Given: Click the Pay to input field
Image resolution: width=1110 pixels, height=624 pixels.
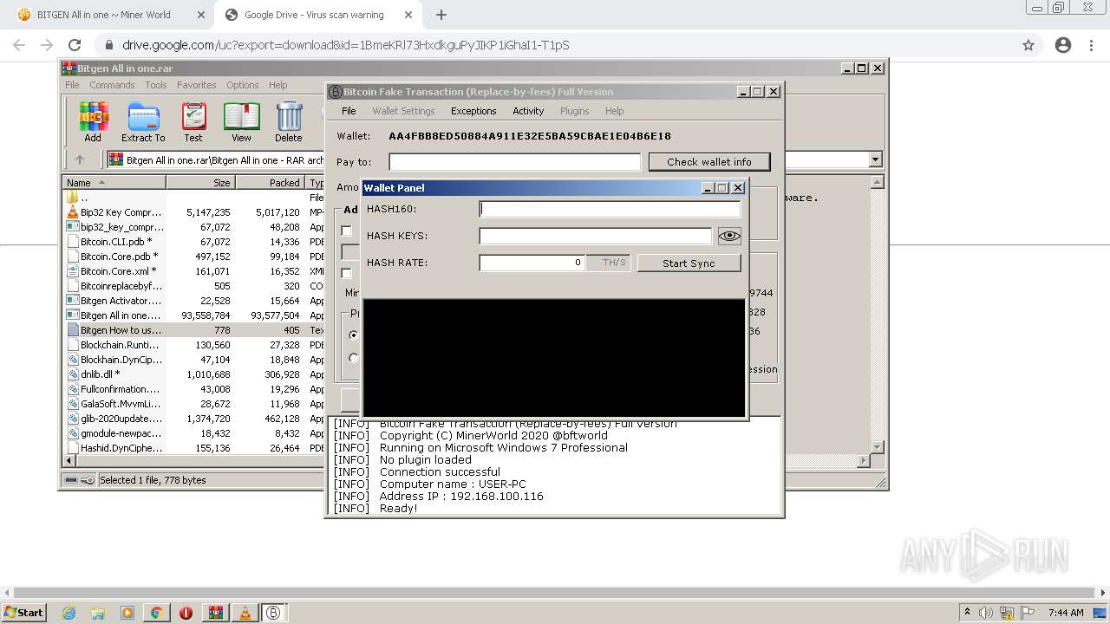Looking at the screenshot, I should [x=515, y=162].
